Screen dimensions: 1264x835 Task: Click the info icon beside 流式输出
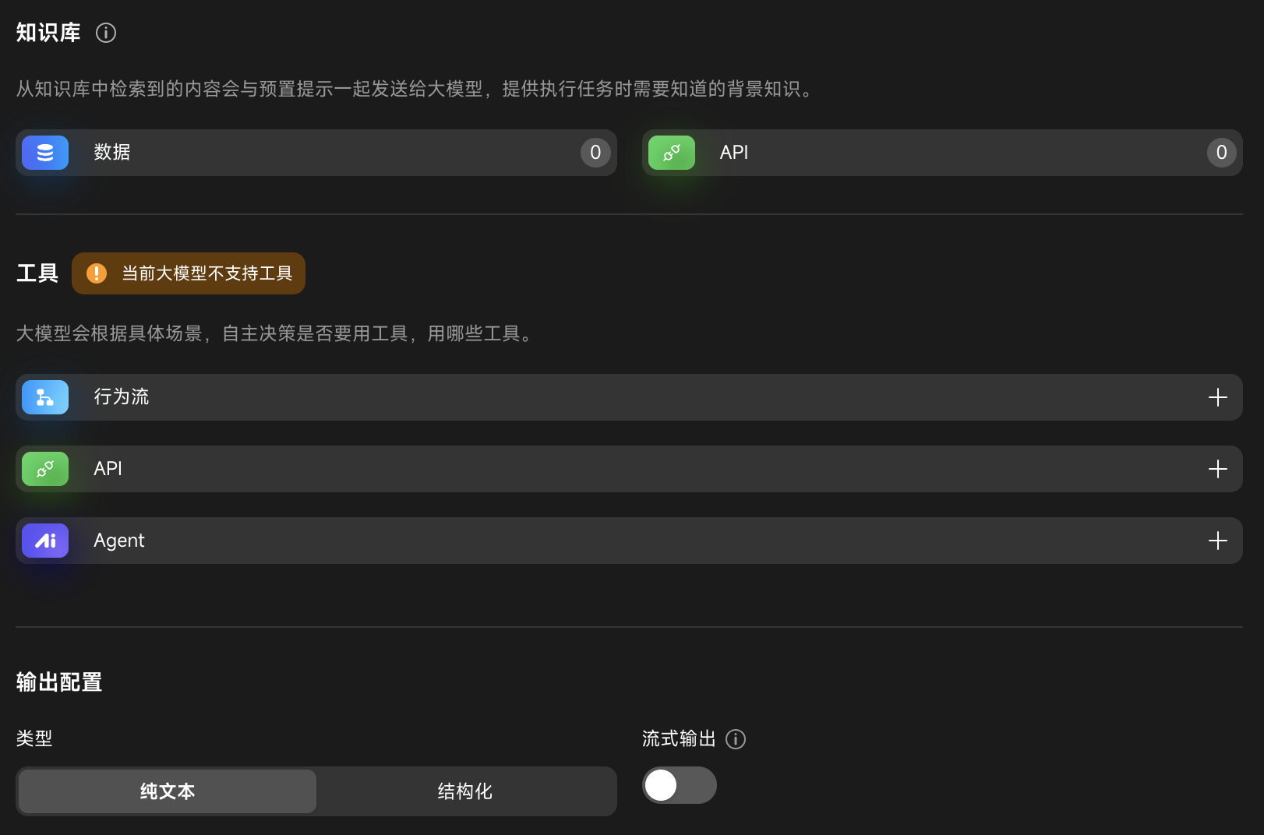coord(735,739)
